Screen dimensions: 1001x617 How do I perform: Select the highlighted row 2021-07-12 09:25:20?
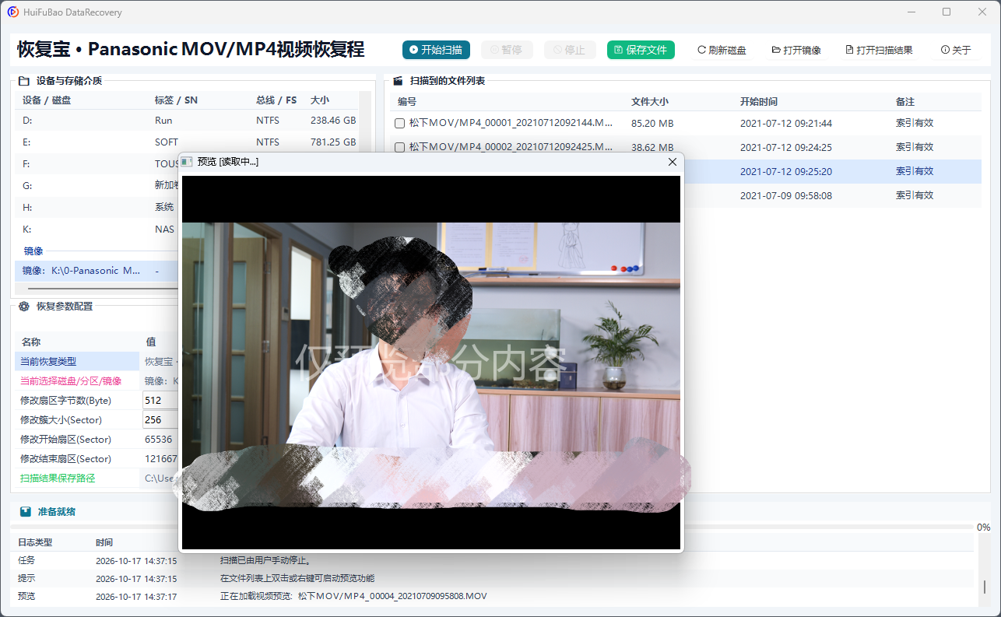tap(833, 171)
